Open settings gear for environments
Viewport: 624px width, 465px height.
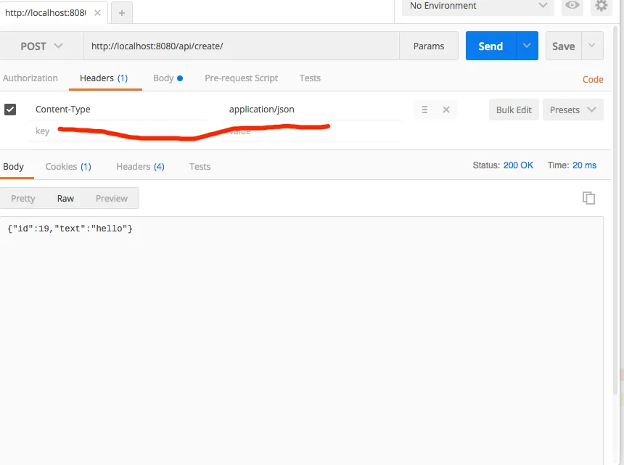pyautogui.click(x=602, y=6)
